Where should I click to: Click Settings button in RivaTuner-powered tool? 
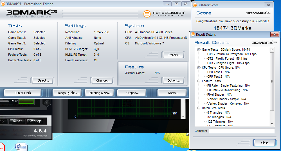[35, 121]
